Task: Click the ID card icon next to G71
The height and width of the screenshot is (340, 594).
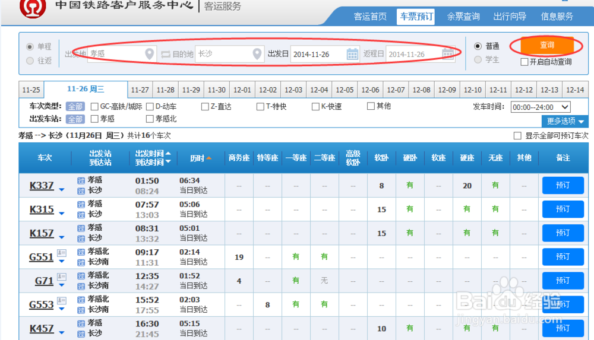Action: (x=62, y=277)
